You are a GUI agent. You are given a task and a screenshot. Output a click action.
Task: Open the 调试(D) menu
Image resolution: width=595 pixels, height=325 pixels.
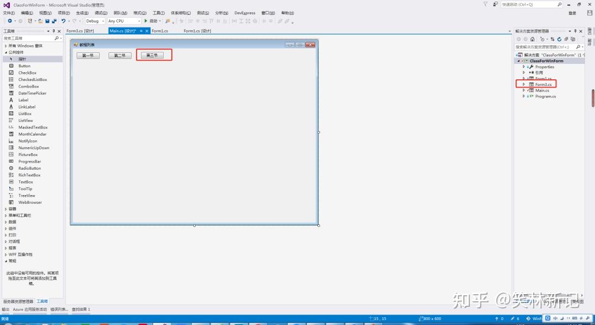101,13
